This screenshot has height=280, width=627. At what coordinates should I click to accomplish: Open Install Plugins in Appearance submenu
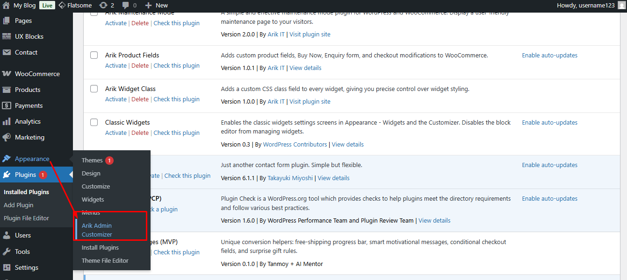[x=100, y=247]
